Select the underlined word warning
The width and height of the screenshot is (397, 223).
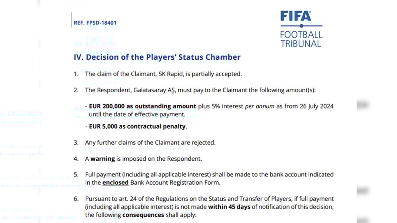(x=103, y=159)
